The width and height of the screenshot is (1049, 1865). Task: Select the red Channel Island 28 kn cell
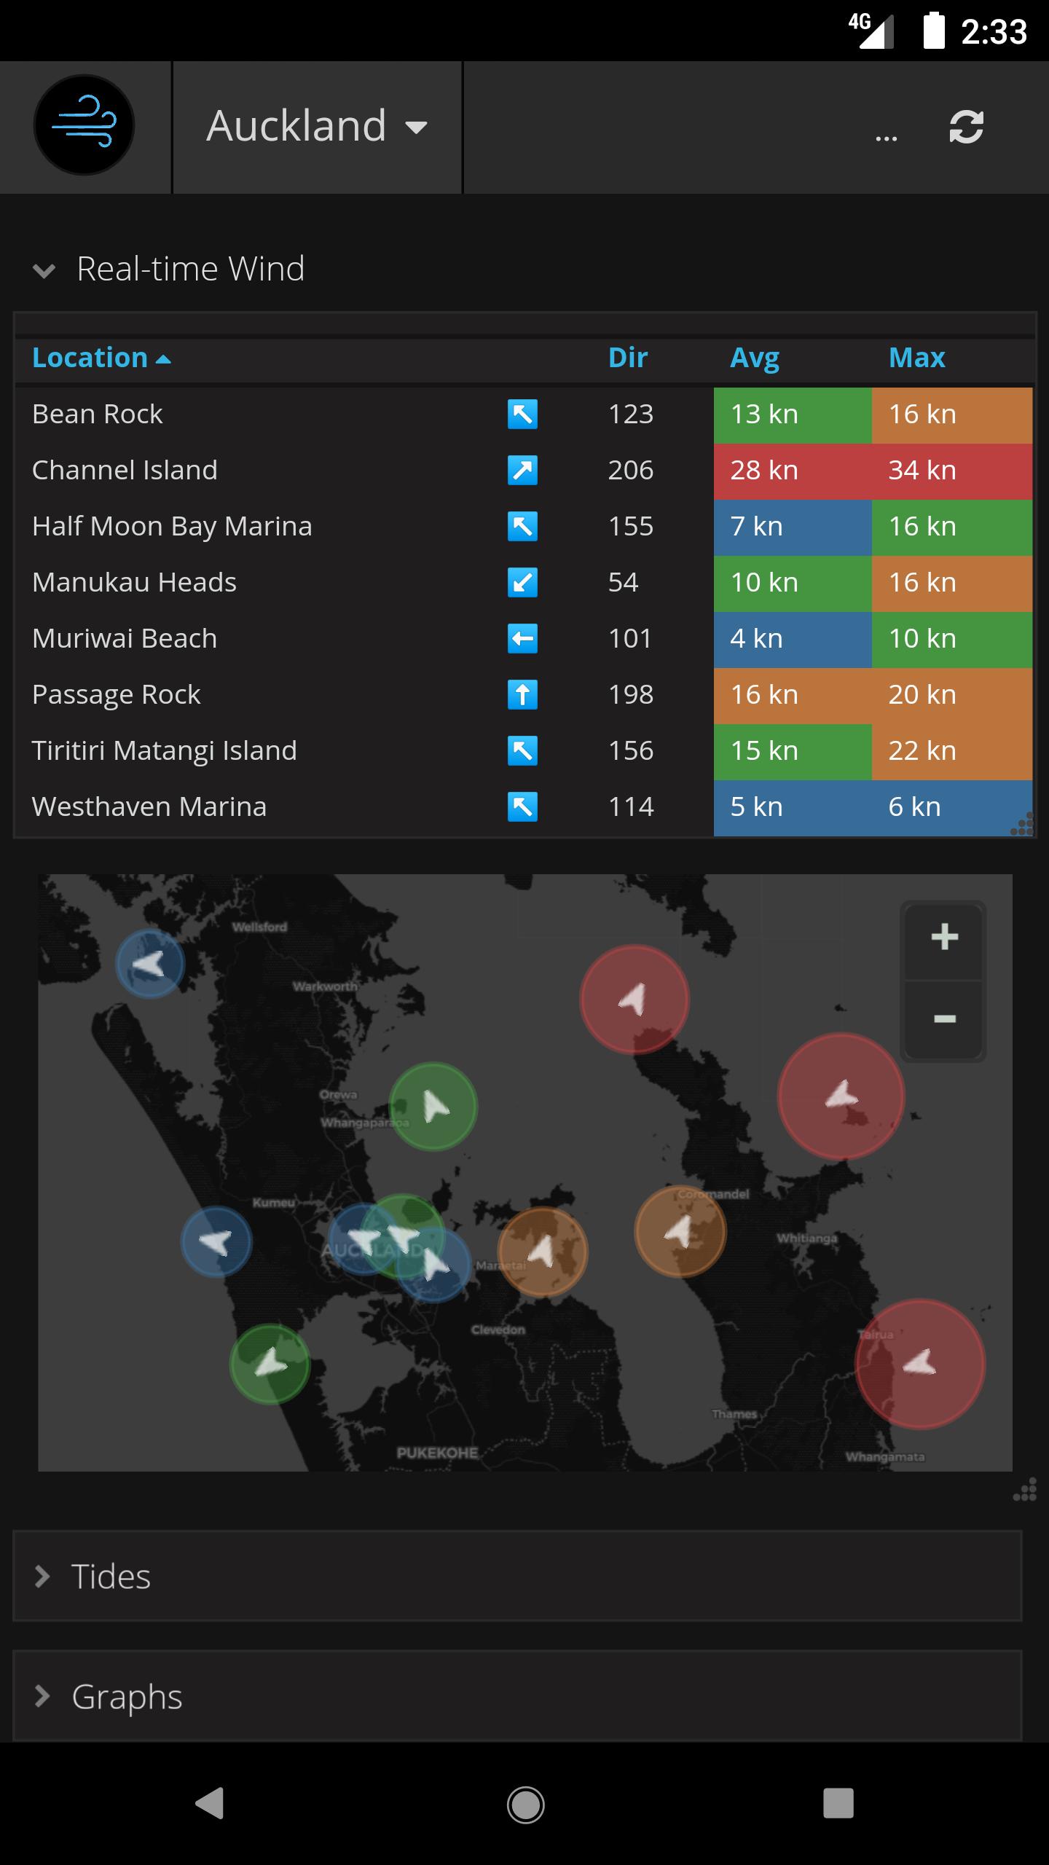coord(792,471)
